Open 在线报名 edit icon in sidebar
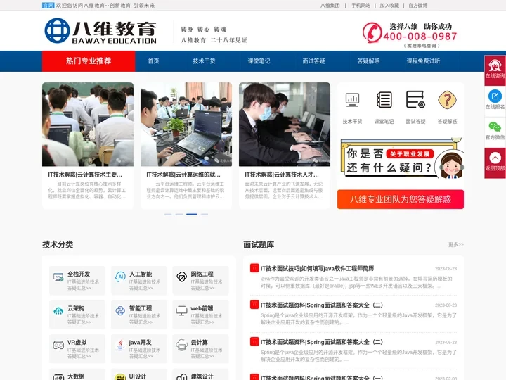Screen dimensions: 506x380 [495, 96]
